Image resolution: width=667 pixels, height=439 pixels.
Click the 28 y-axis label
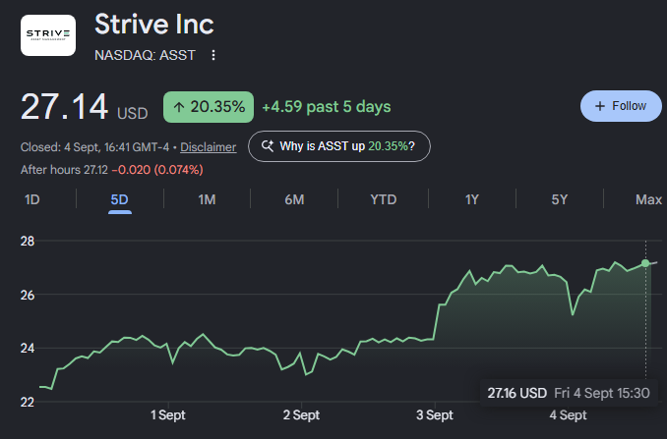[28, 242]
